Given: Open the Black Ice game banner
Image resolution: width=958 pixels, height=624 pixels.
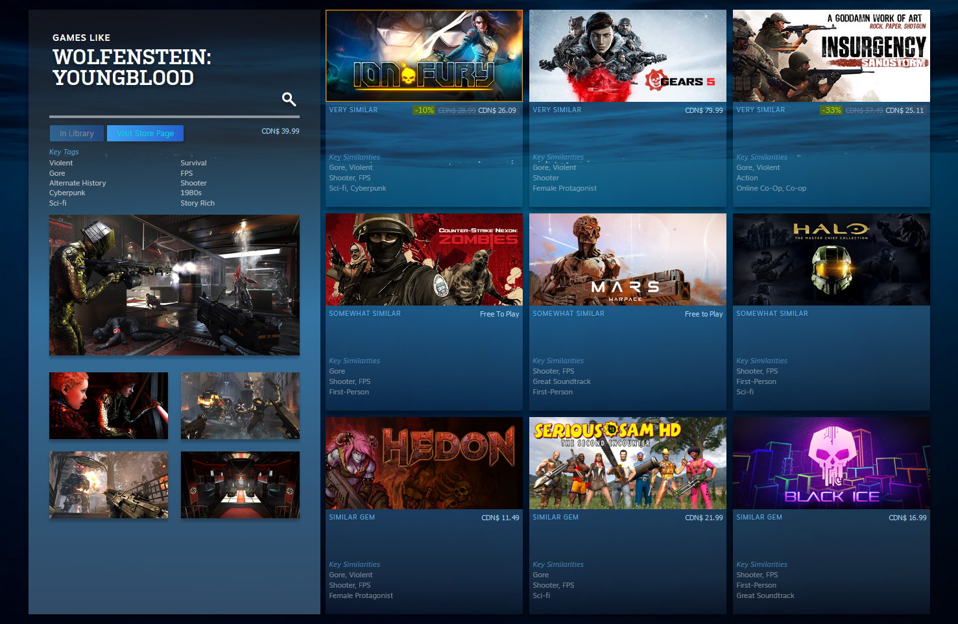Looking at the screenshot, I should (832, 463).
